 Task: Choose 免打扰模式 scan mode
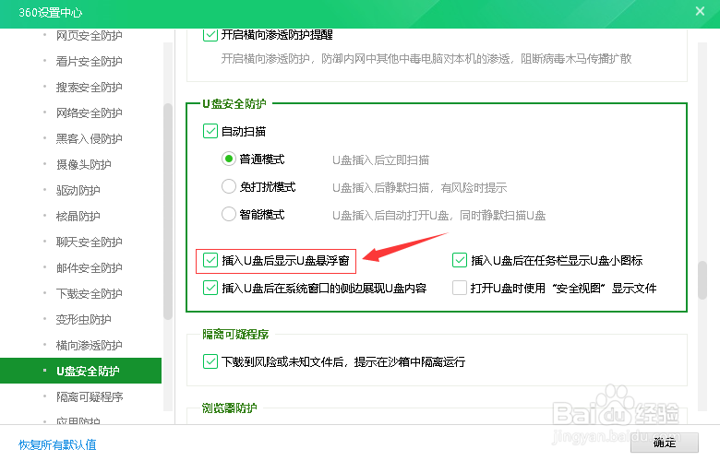click(x=229, y=186)
